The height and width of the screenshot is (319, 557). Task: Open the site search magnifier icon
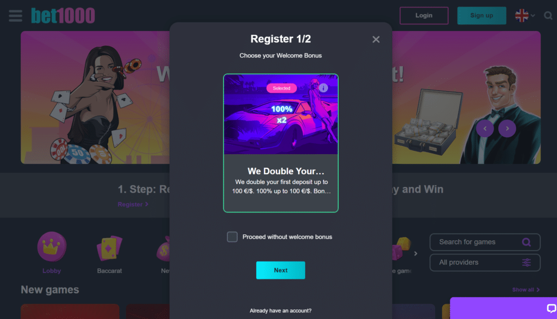[x=548, y=16]
